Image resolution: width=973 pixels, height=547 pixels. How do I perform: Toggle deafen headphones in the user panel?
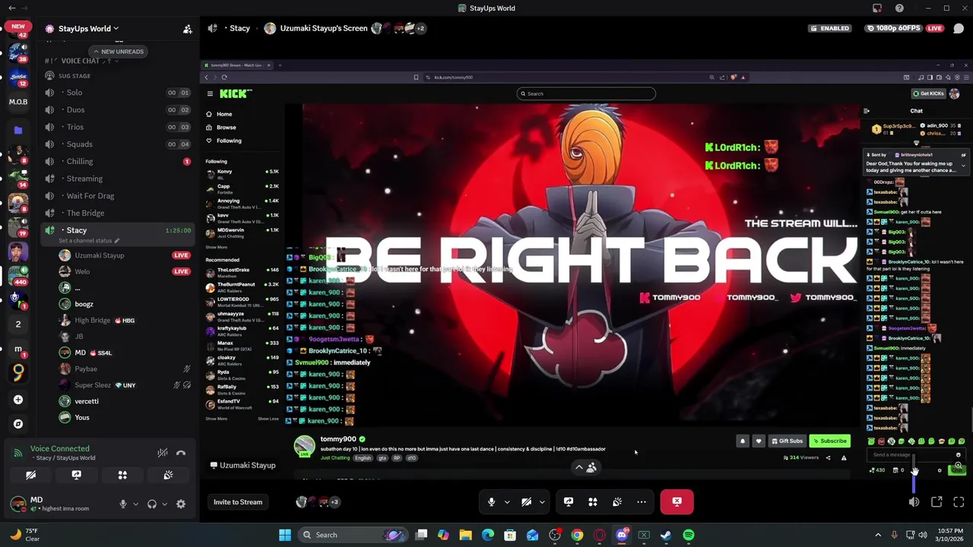152,504
